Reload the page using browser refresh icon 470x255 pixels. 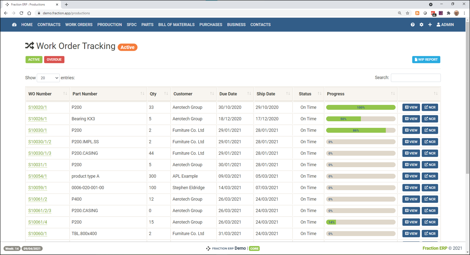pos(21,13)
